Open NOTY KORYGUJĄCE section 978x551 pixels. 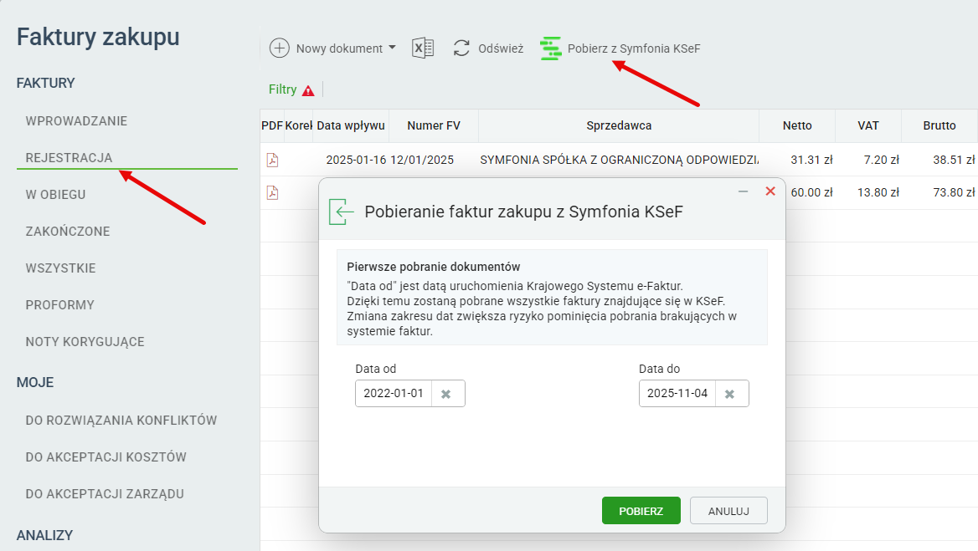[x=85, y=342]
